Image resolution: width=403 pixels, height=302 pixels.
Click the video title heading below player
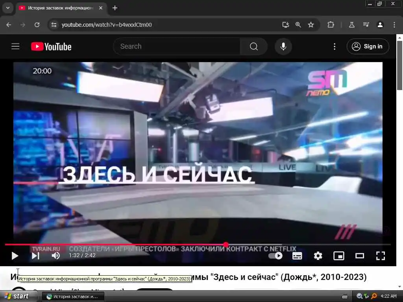pos(189,277)
